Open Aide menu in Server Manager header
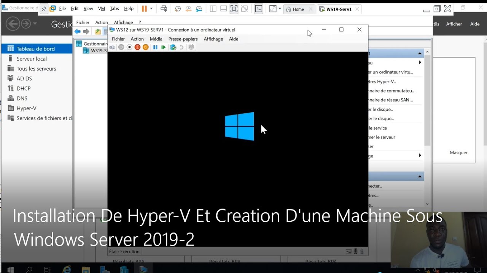The width and height of the screenshot is (487, 273). coord(475,24)
